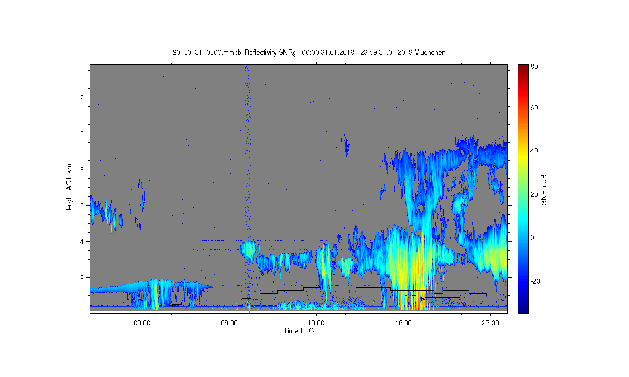
Task: Click the colorbar's 40 value label
Action: (x=534, y=151)
